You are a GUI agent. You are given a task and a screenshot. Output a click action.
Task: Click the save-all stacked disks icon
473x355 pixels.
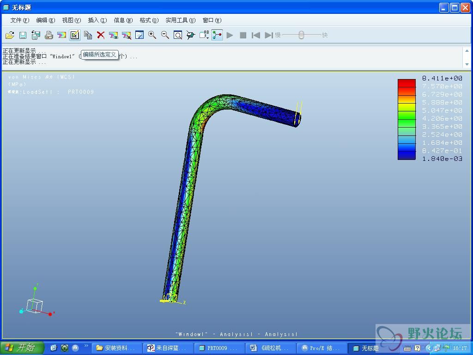[36, 35]
